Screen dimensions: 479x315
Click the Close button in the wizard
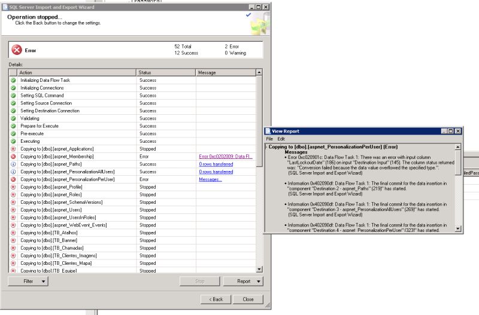tap(248, 299)
